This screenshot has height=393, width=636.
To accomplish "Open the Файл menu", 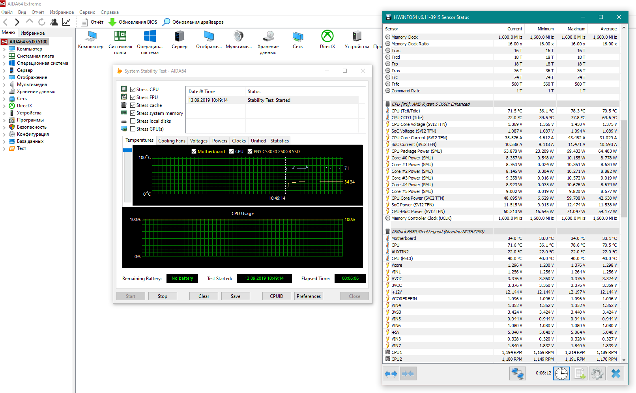I will tap(7, 12).
